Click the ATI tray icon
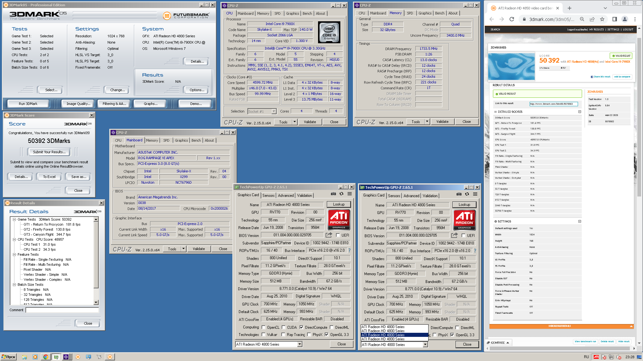Image resolution: width=643 pixels, height=361 pixels. pyautogui.click(x=596, y=357)
